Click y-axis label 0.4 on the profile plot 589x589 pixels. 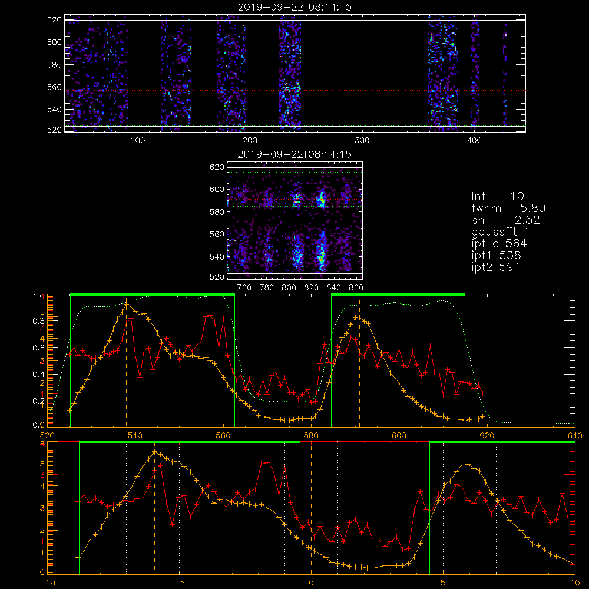(x=38, y=375)
